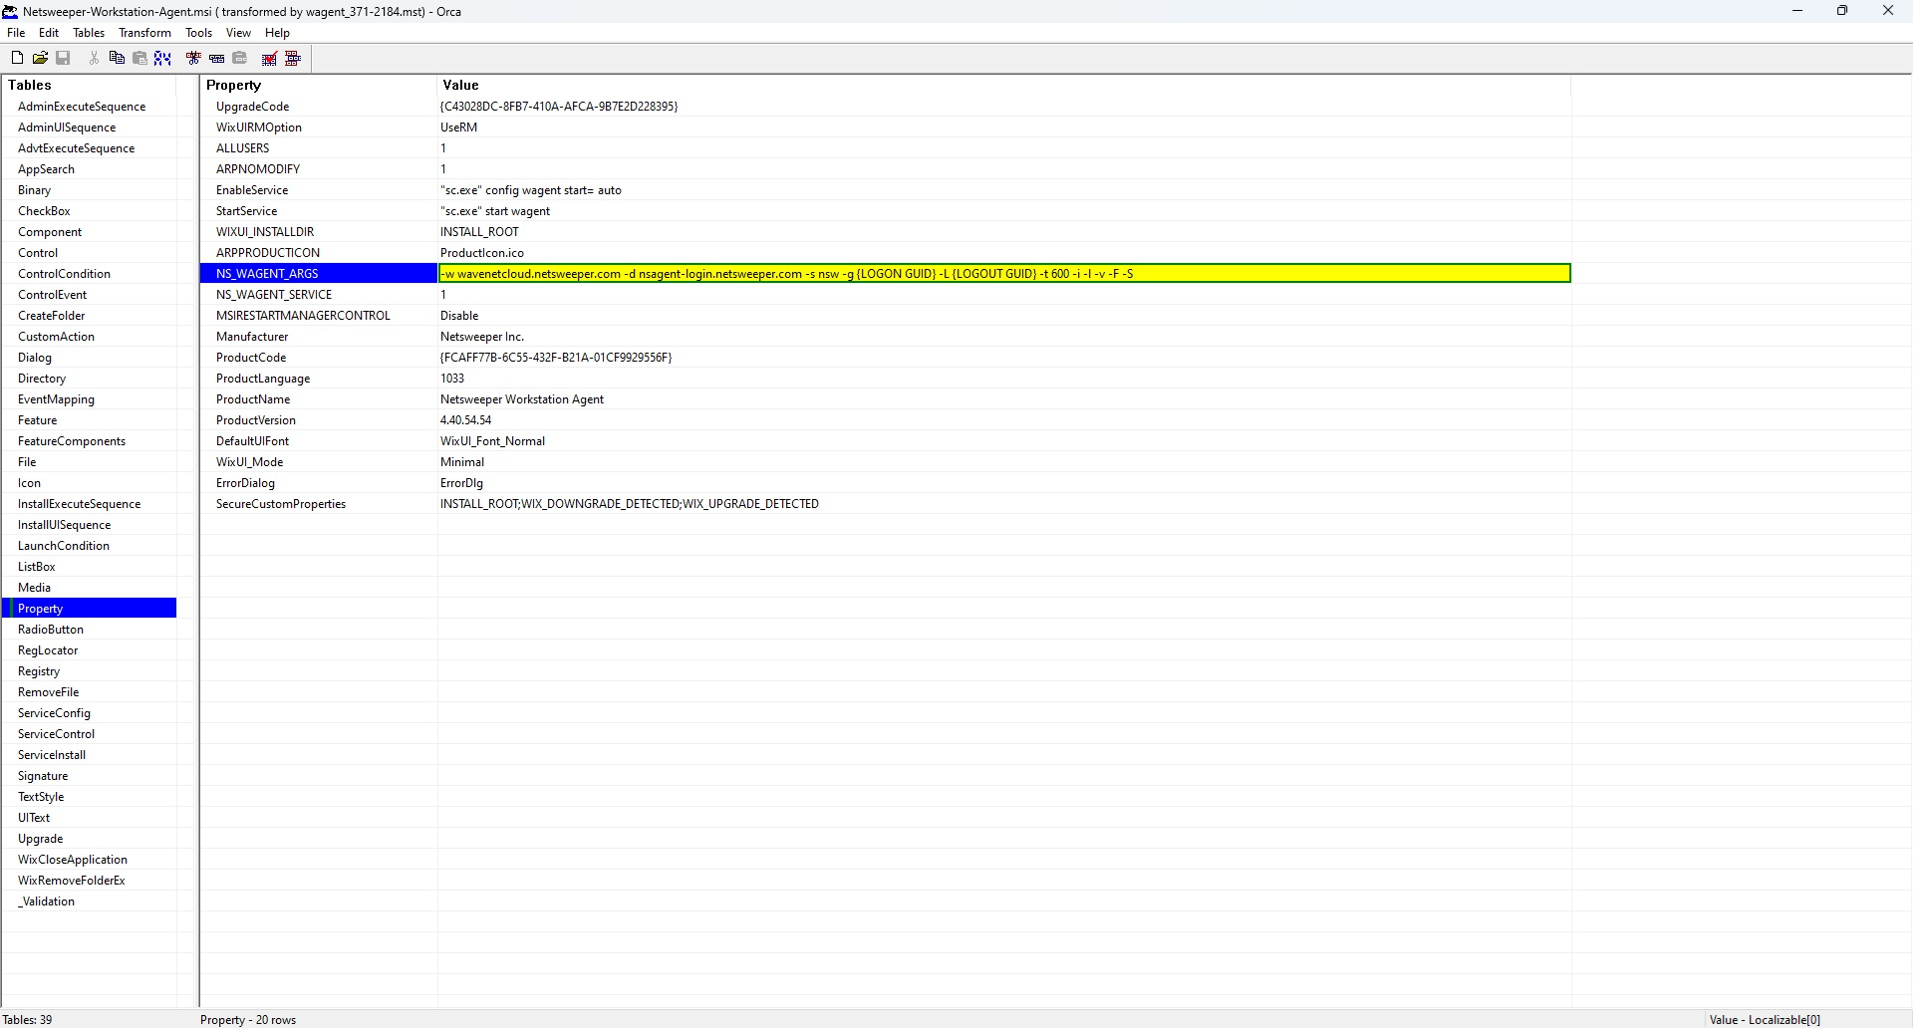
Task: Click the Open folder toolbar icon
Action: 40,59
